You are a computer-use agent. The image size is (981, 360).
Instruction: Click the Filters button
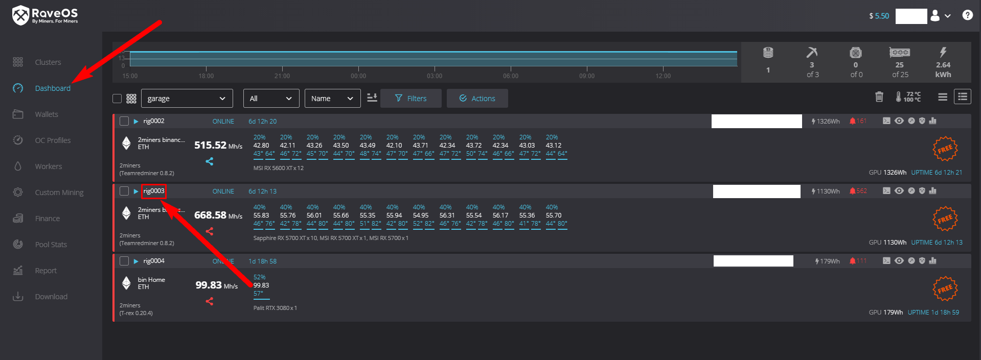tap(410, 99)
